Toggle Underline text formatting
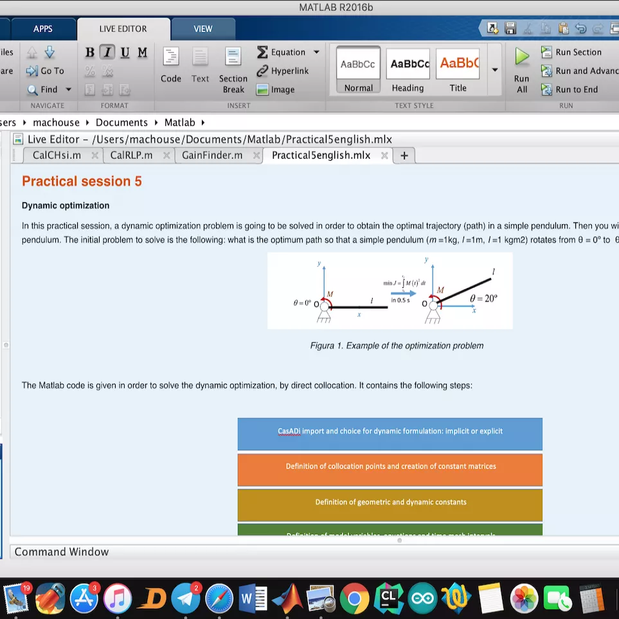This screenshot has width=619, height=619. [125, 52]
